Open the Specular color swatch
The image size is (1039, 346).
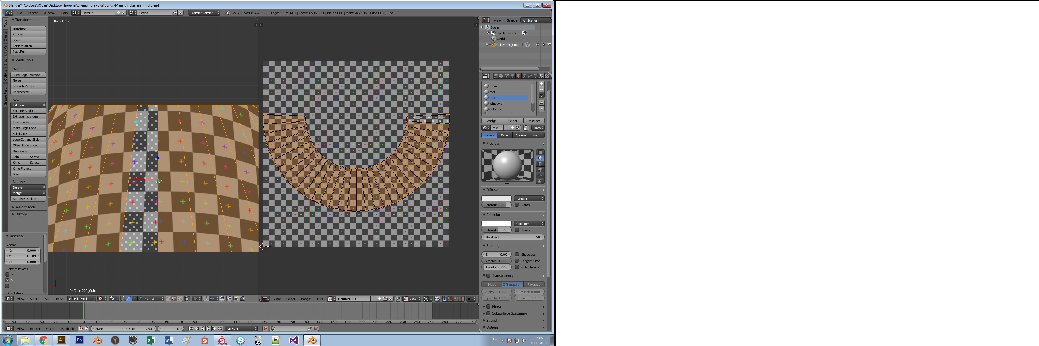coord(496,223)
